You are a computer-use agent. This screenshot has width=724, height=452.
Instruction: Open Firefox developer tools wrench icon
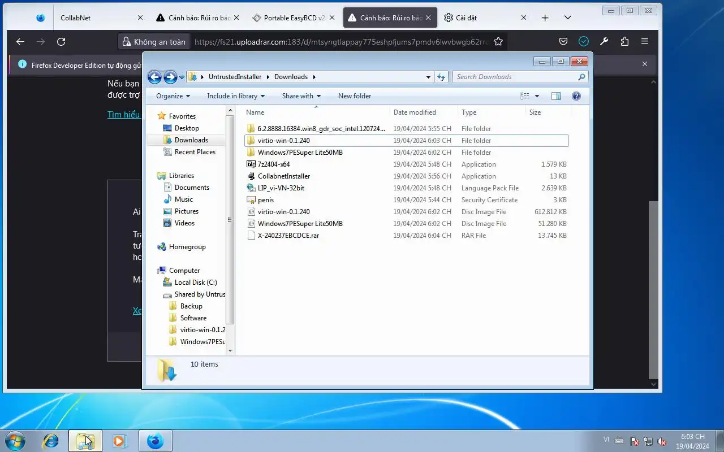click(x=604, y=41)
